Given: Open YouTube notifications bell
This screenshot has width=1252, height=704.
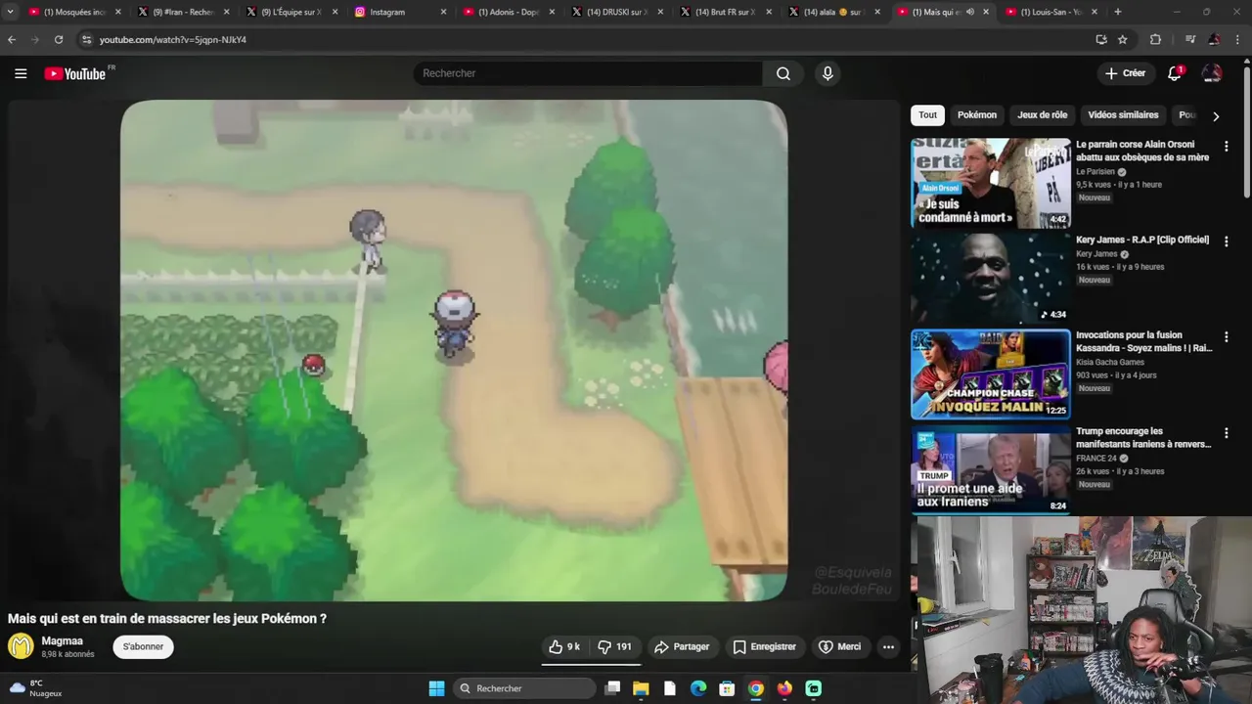Looking at the screenshot, I should coord(1175,73).
